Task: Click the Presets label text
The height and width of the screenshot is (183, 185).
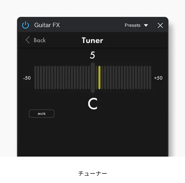Action: 133,25
